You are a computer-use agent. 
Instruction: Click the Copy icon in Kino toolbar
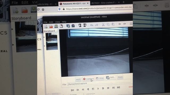click(x=108, y=25)
